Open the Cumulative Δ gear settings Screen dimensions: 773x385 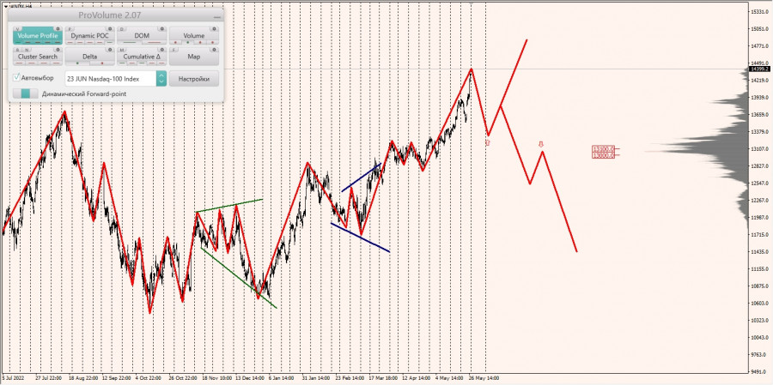click(162, 50)
